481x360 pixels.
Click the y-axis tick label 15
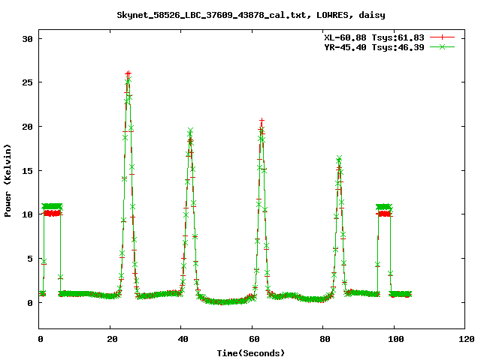[x=27, y=170]
